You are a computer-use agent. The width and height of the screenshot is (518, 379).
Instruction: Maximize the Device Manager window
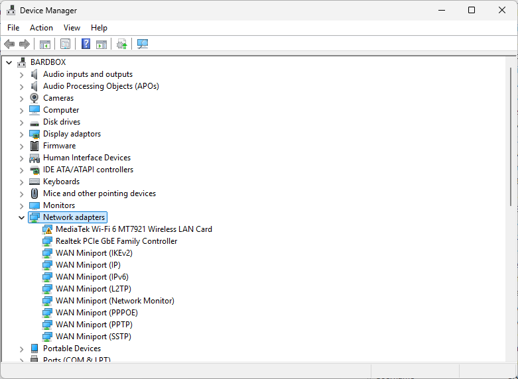tap(472, 10)
